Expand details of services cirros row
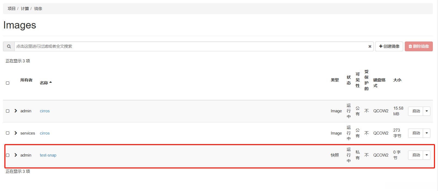 coord(16,133)
